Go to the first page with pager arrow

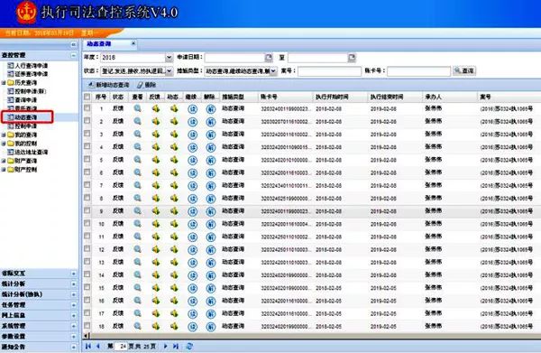[x=88, y=346]
